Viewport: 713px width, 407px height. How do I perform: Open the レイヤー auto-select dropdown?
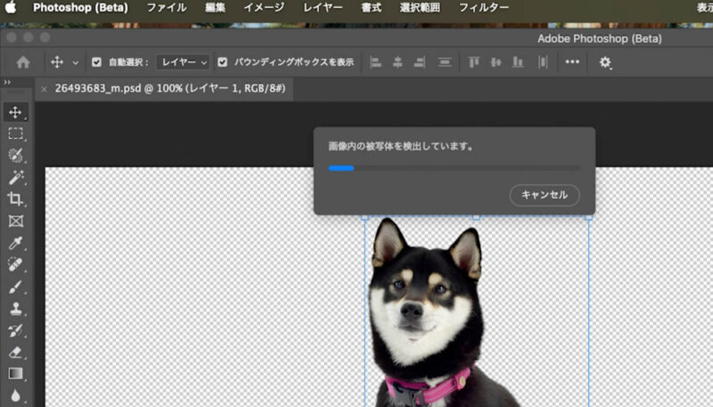[x=183, y=62]
